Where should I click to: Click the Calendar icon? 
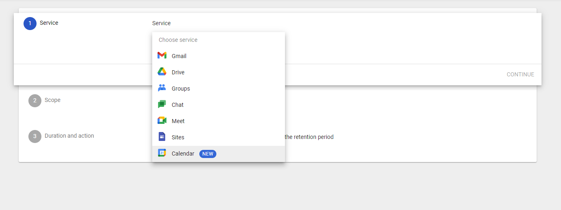[x=162, y=153]
